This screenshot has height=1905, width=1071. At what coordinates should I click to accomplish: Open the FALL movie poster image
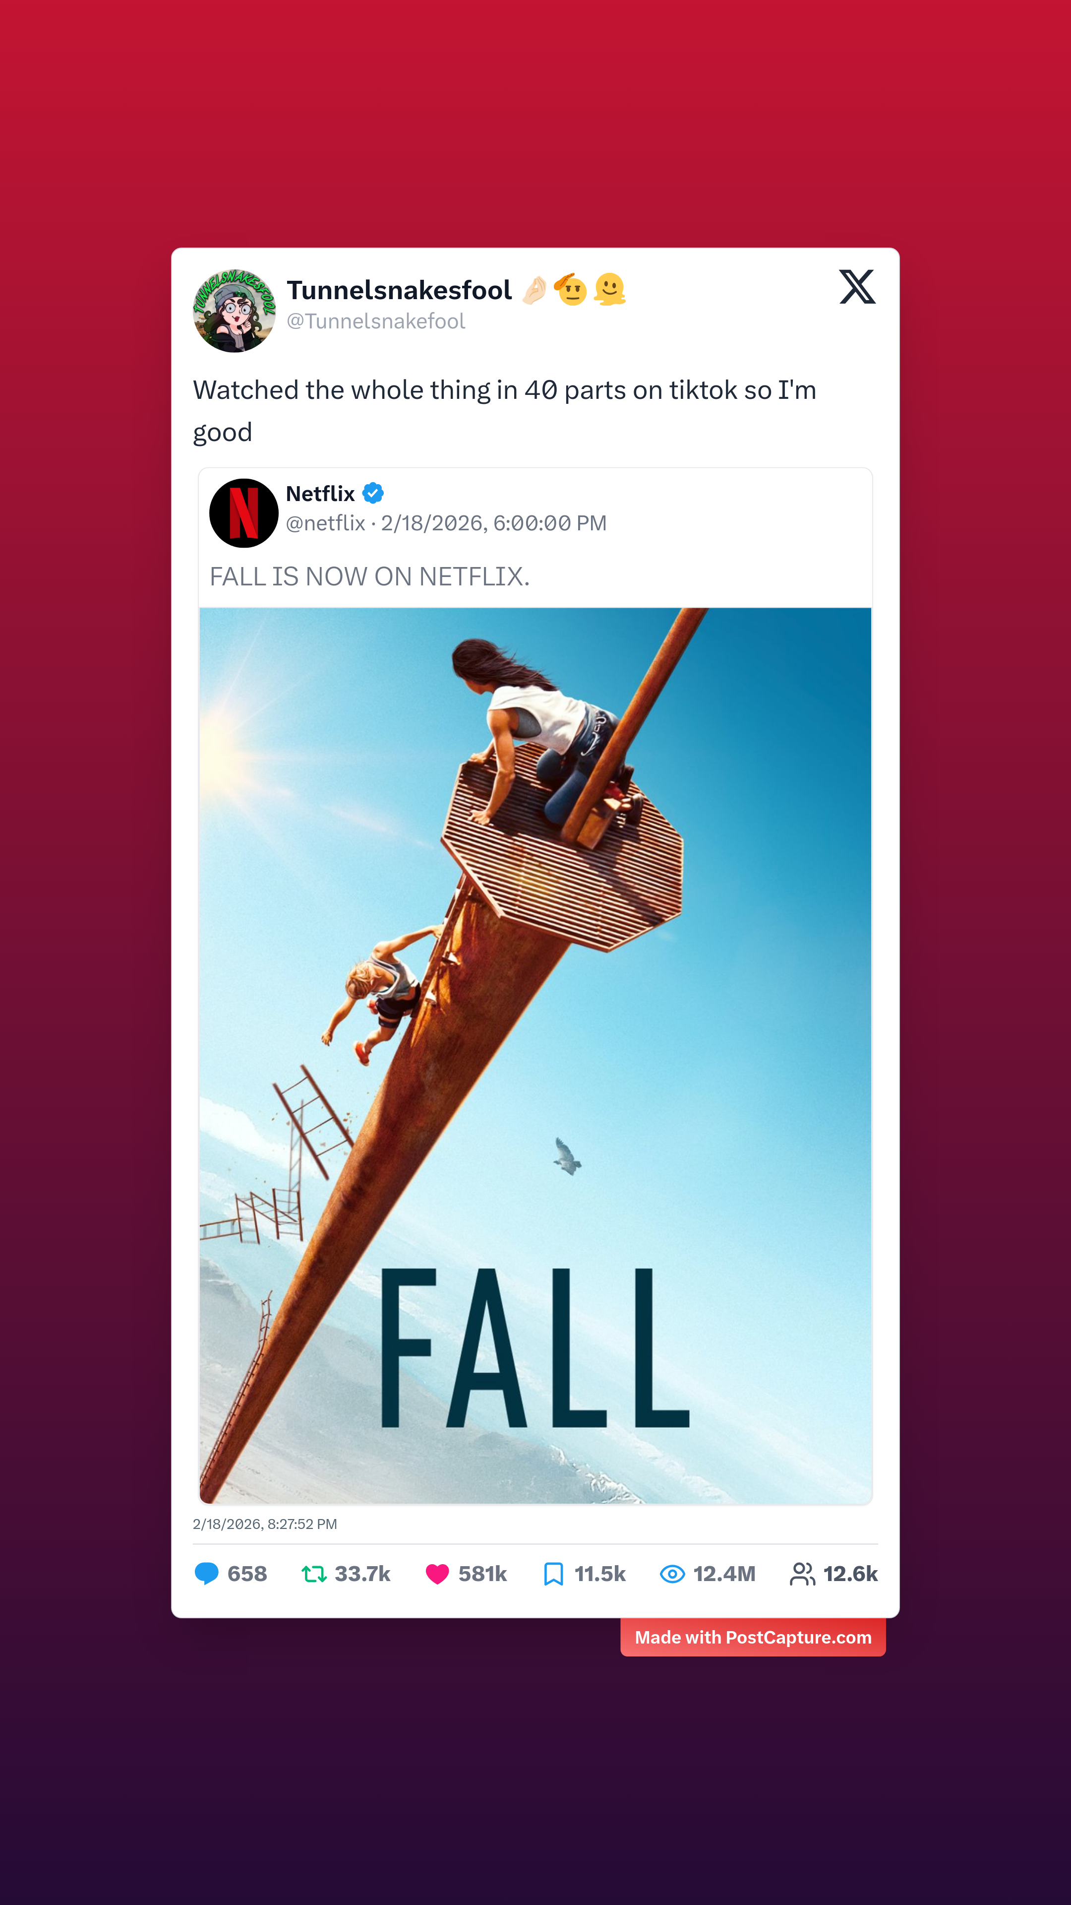(x=535, y=1055)
